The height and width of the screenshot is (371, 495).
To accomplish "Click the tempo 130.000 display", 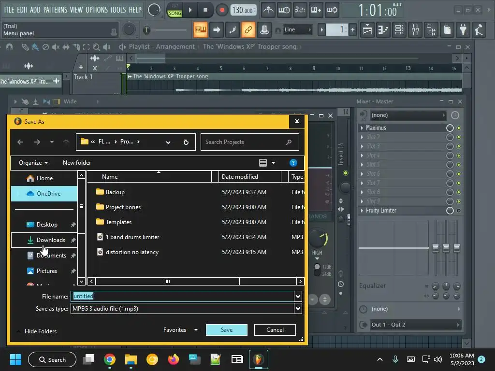I will pos(243,10).
